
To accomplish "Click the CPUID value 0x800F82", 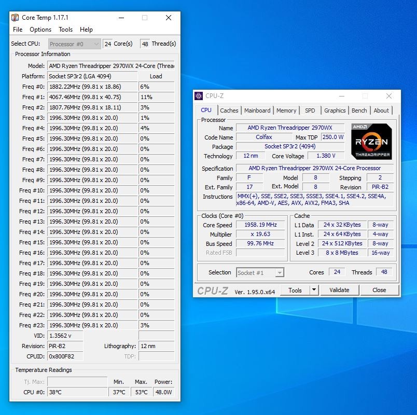I will pos(65,356).
